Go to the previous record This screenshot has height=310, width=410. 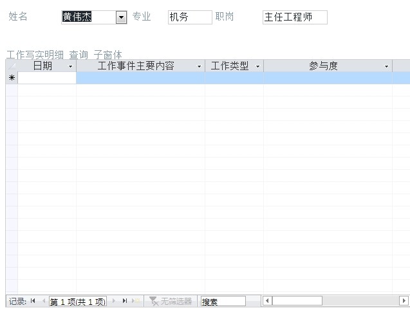(x=43, y=301)
